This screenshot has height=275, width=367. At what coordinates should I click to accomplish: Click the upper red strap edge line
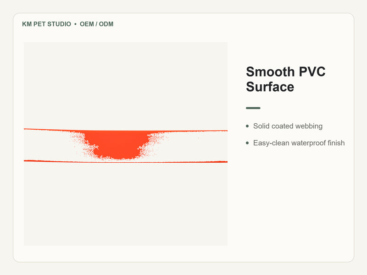126,130
